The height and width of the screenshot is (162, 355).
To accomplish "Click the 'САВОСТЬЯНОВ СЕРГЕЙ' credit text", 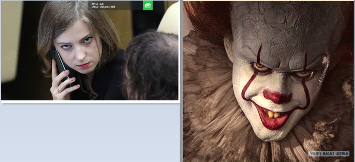I will click(103, 7).
